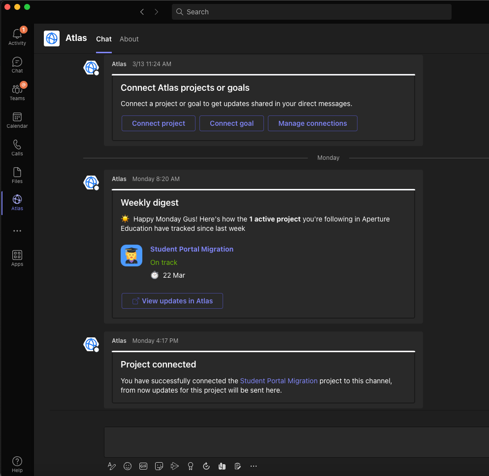Open Student Portal Migration link in Project connected
The height and width of the screenshot is (476, 489).
coord(279,381)
